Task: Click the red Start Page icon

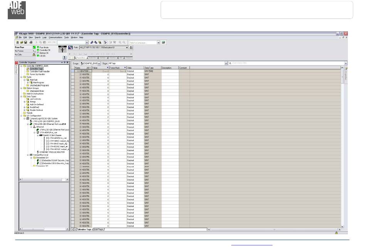Action: click(x=16, y=63)
